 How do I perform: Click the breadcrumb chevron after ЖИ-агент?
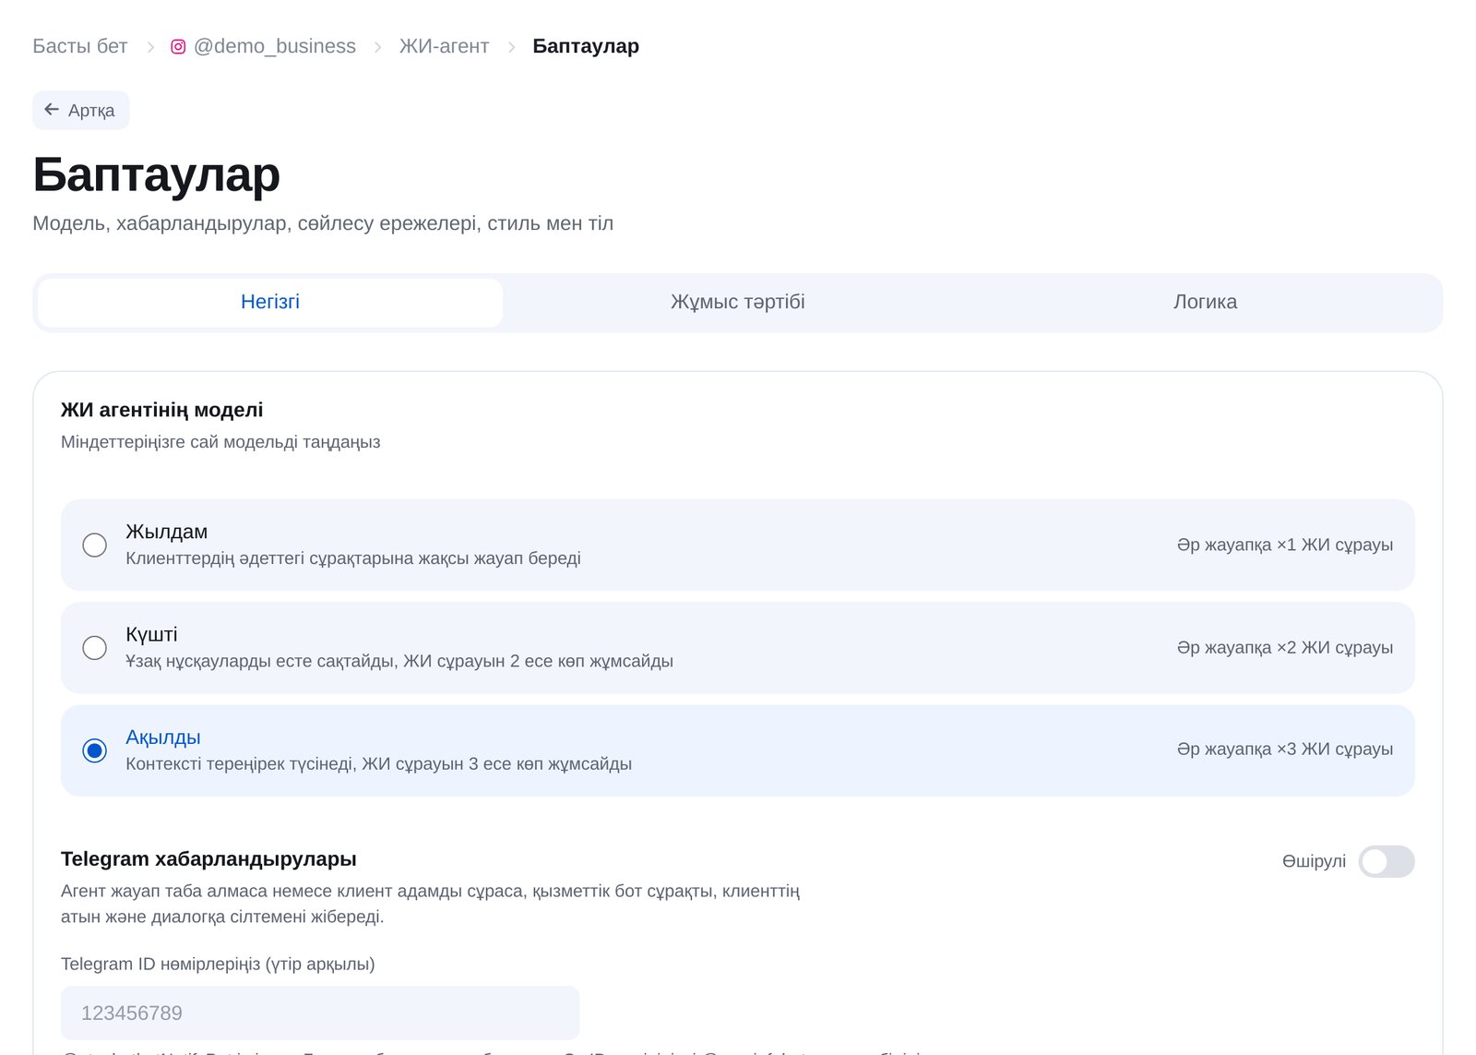(x=511, y=47)
